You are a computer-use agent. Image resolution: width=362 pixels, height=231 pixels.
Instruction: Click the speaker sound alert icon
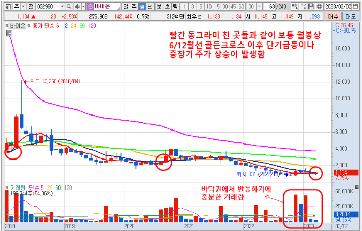tap(78, 7)
